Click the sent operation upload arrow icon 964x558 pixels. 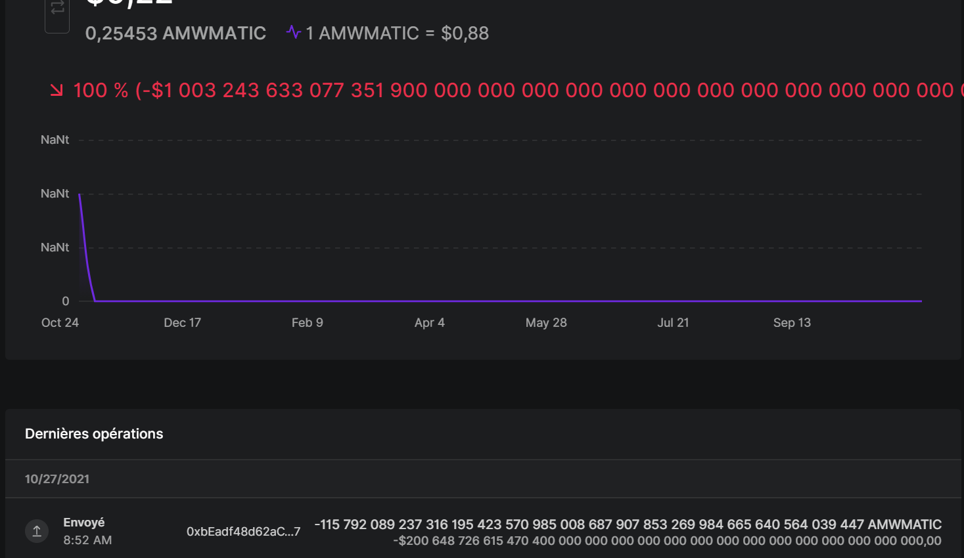click(37, 531)
